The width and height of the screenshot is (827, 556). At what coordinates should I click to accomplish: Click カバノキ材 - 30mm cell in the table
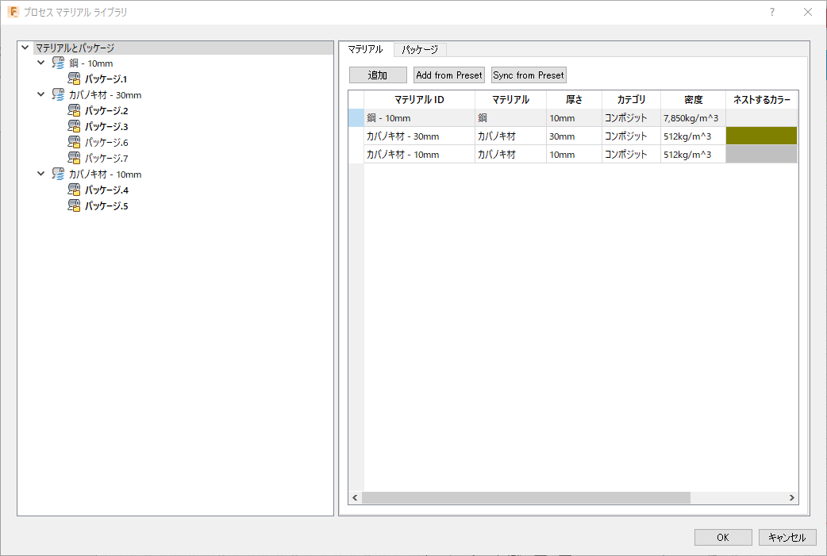[419, 136]
